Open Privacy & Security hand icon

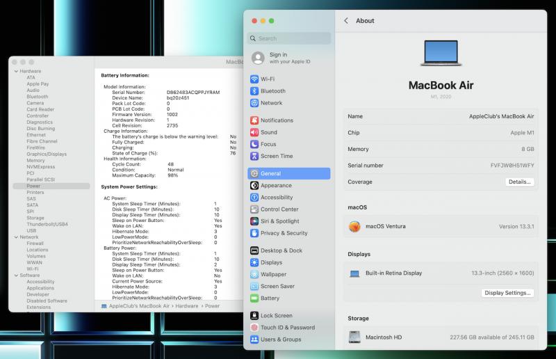[x=254, y=233]
